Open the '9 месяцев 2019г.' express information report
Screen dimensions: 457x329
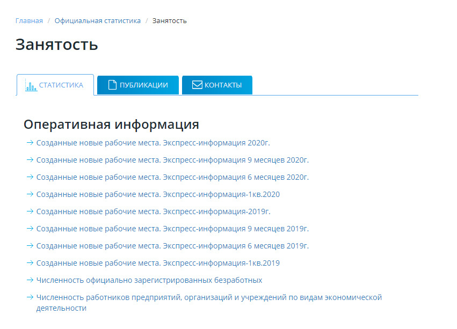[172, 229]
